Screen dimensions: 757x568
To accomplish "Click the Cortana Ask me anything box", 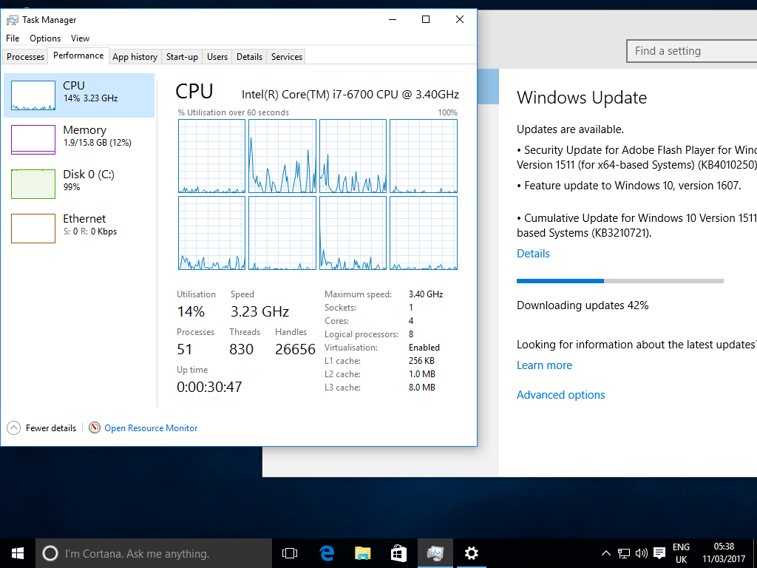I will coord(154,553).
